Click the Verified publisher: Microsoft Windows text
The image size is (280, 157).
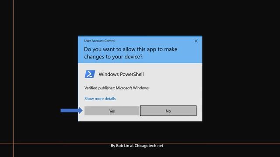click(x=116, y=88)
